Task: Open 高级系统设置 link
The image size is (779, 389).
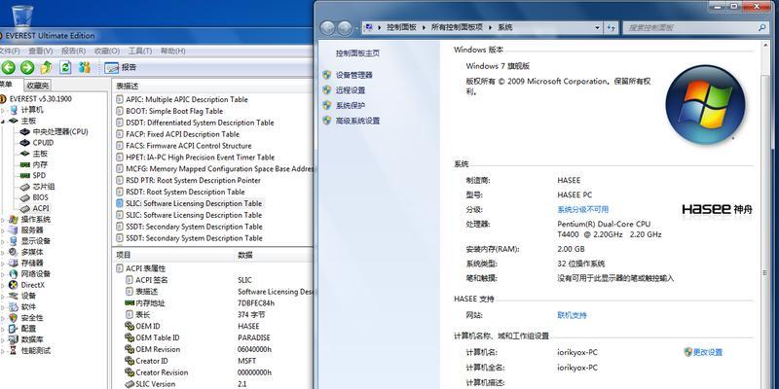Action: point(357,121)
